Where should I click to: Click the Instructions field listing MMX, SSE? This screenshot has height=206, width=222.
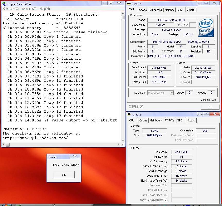click(x=181, y=56)
